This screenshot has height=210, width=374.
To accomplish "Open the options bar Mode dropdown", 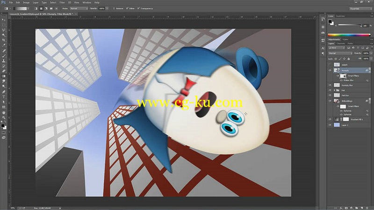I will (79, 8).
